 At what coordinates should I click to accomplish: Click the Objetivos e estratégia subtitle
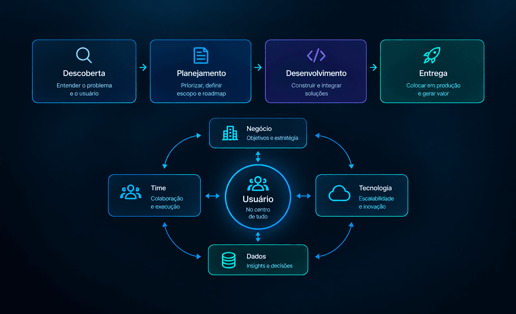click(x=272, y=138)
